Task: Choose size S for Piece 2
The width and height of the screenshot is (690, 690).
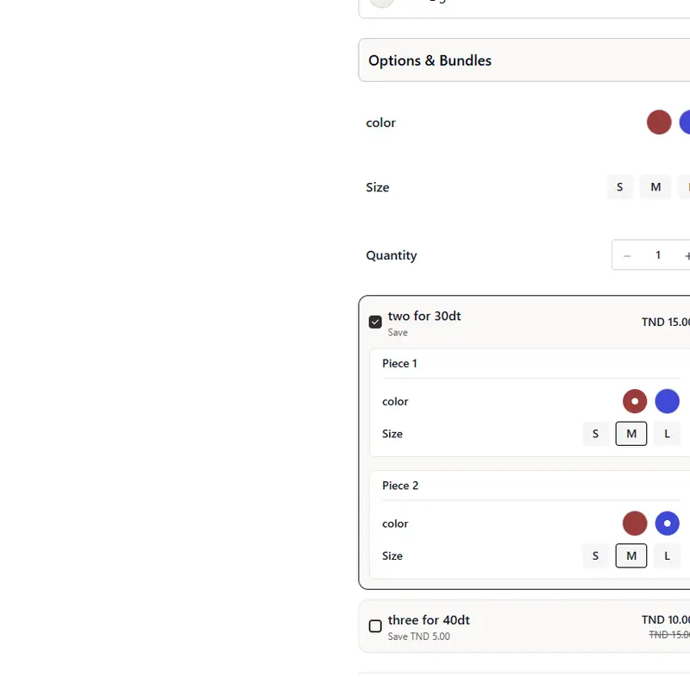Action: pyautogui.click(x=595, y=556)
